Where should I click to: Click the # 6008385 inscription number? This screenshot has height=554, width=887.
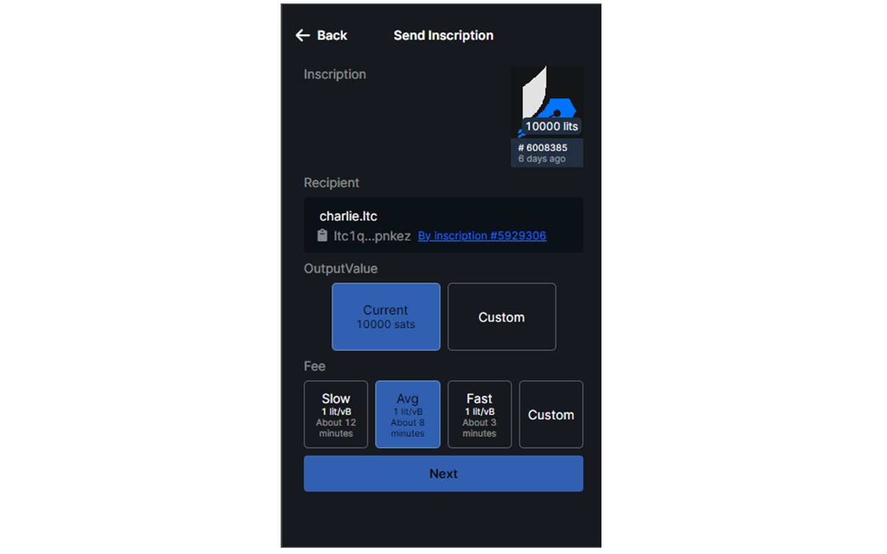point(543,148)
